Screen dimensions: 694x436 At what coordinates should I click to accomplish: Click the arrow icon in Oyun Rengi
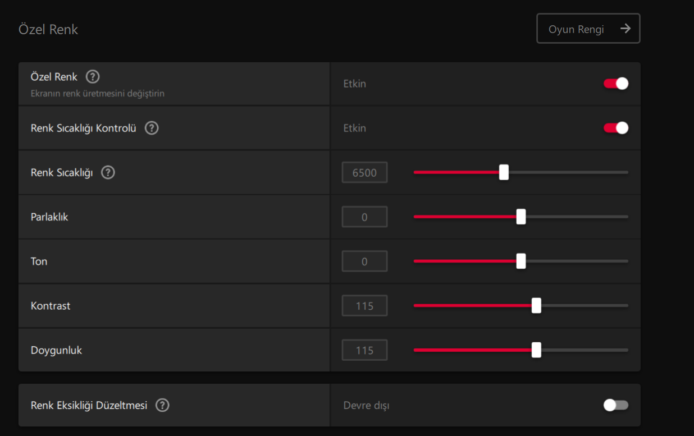pyautogui.click(x=625, y=29)
